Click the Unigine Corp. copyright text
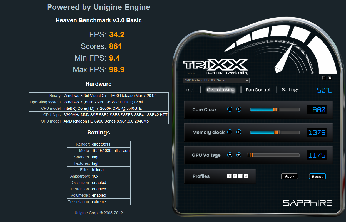 99,213
